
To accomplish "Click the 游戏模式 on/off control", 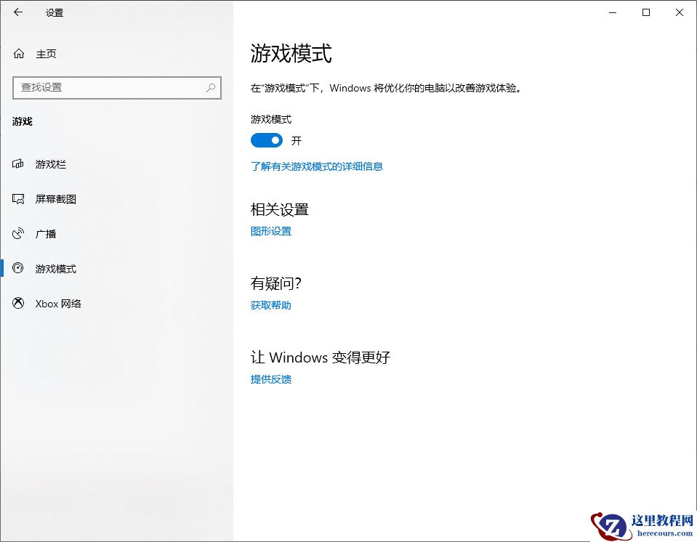I will click(267, 140).
